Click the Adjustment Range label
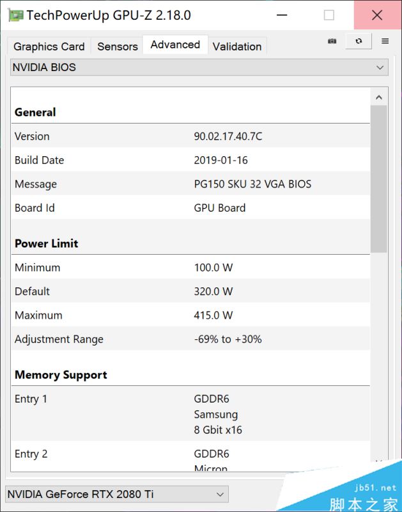Screen dimensions: 402x512 pyautogui.click(x=59, y=339)
